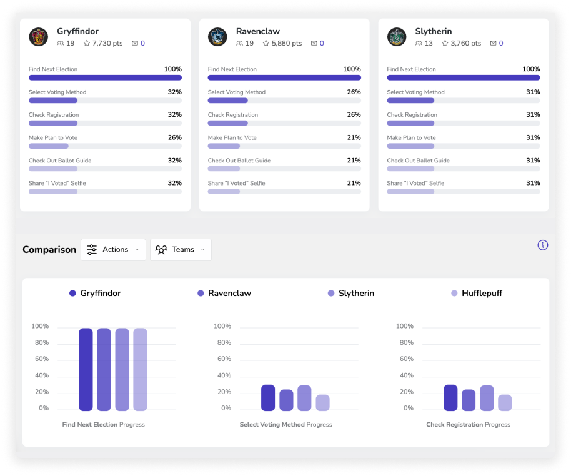Screen dimensions: 571x476
Task: Open the Gryffindor team name
Action: [77, 31]
